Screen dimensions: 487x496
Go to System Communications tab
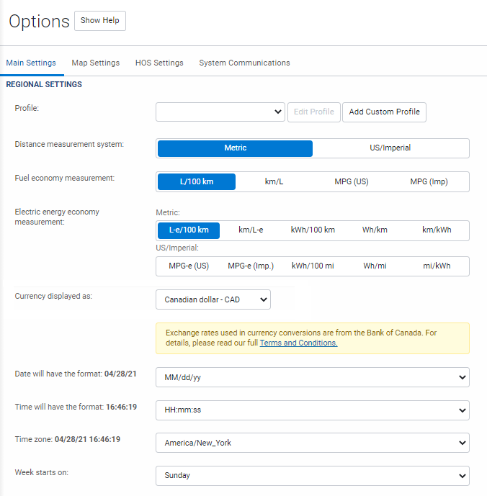244,63
